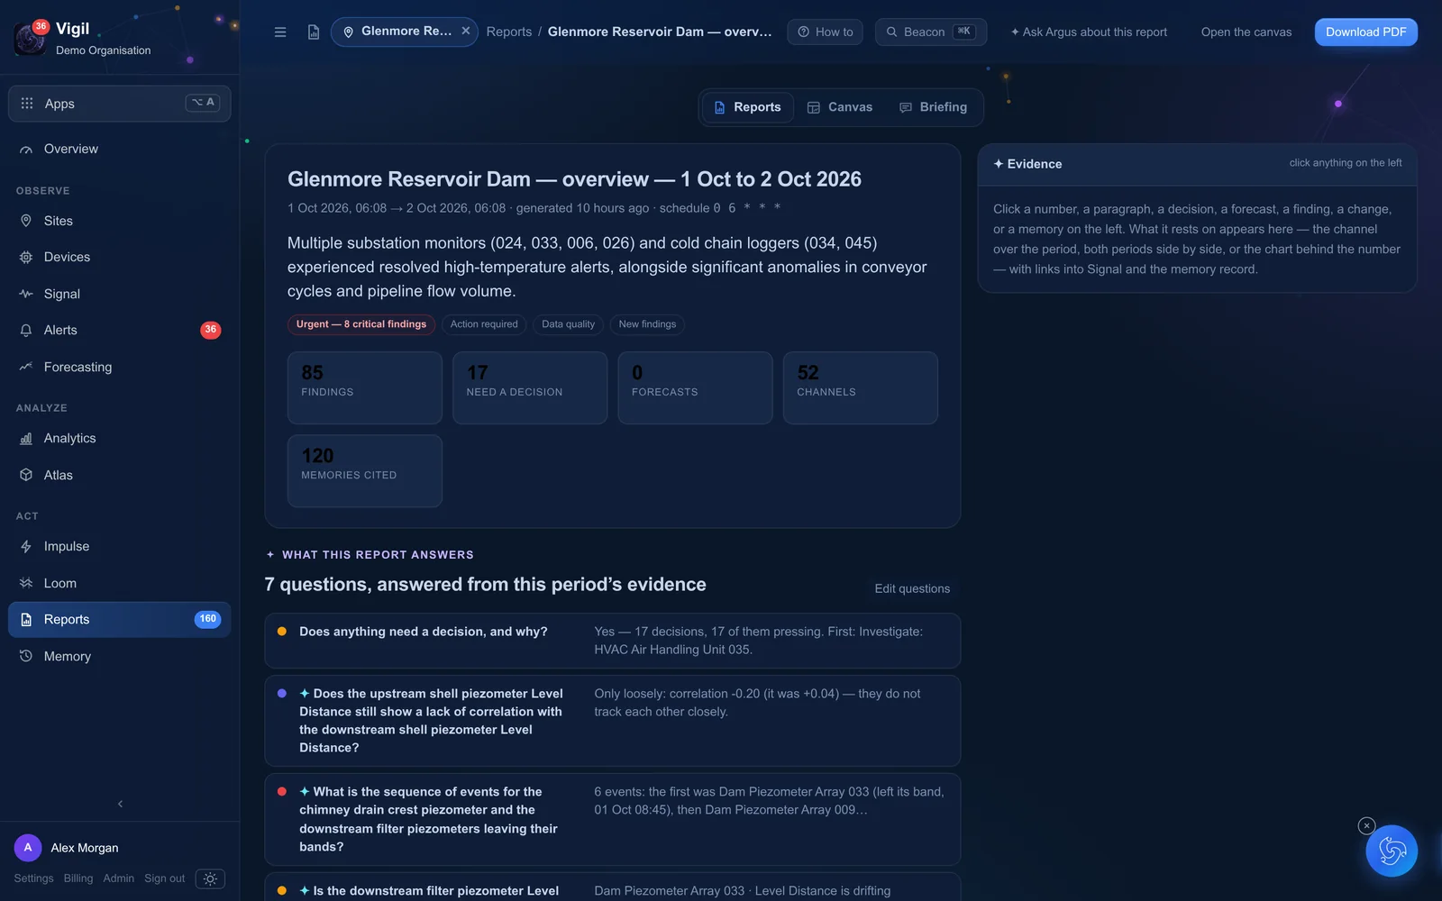
Task: Open Memory in the sidebar
Action: [x=120, y=656]
